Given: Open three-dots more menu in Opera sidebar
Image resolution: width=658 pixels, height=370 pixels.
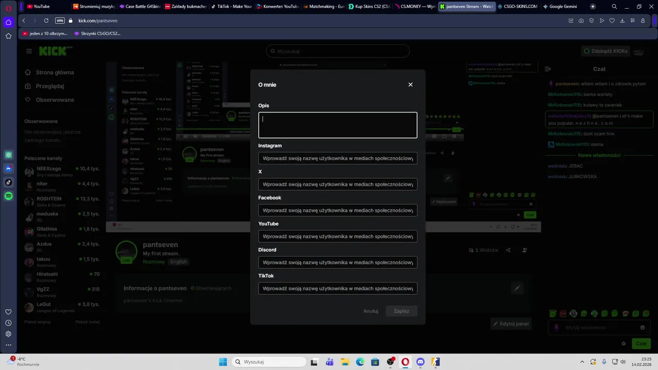Looking at the screenshot, I should coord(8,345).
